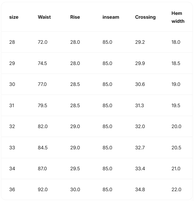Select the 'Crossing' column header

pyautogui.click(x=145, y=17)
